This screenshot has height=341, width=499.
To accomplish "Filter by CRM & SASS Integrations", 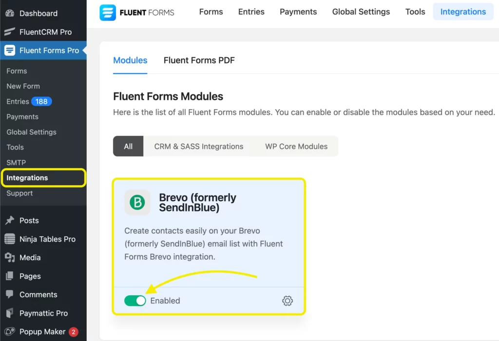I will (x=199, y=146).
